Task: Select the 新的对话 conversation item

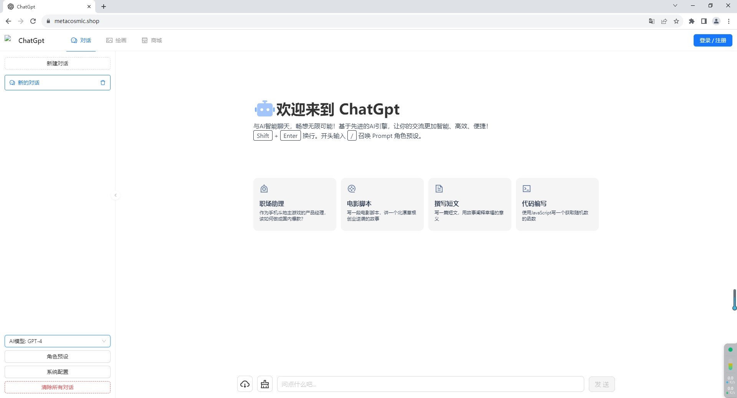Action: pos(58,83)
